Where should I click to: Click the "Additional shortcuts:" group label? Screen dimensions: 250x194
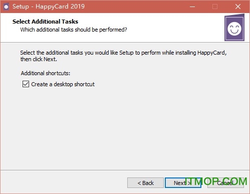(46, 73)
